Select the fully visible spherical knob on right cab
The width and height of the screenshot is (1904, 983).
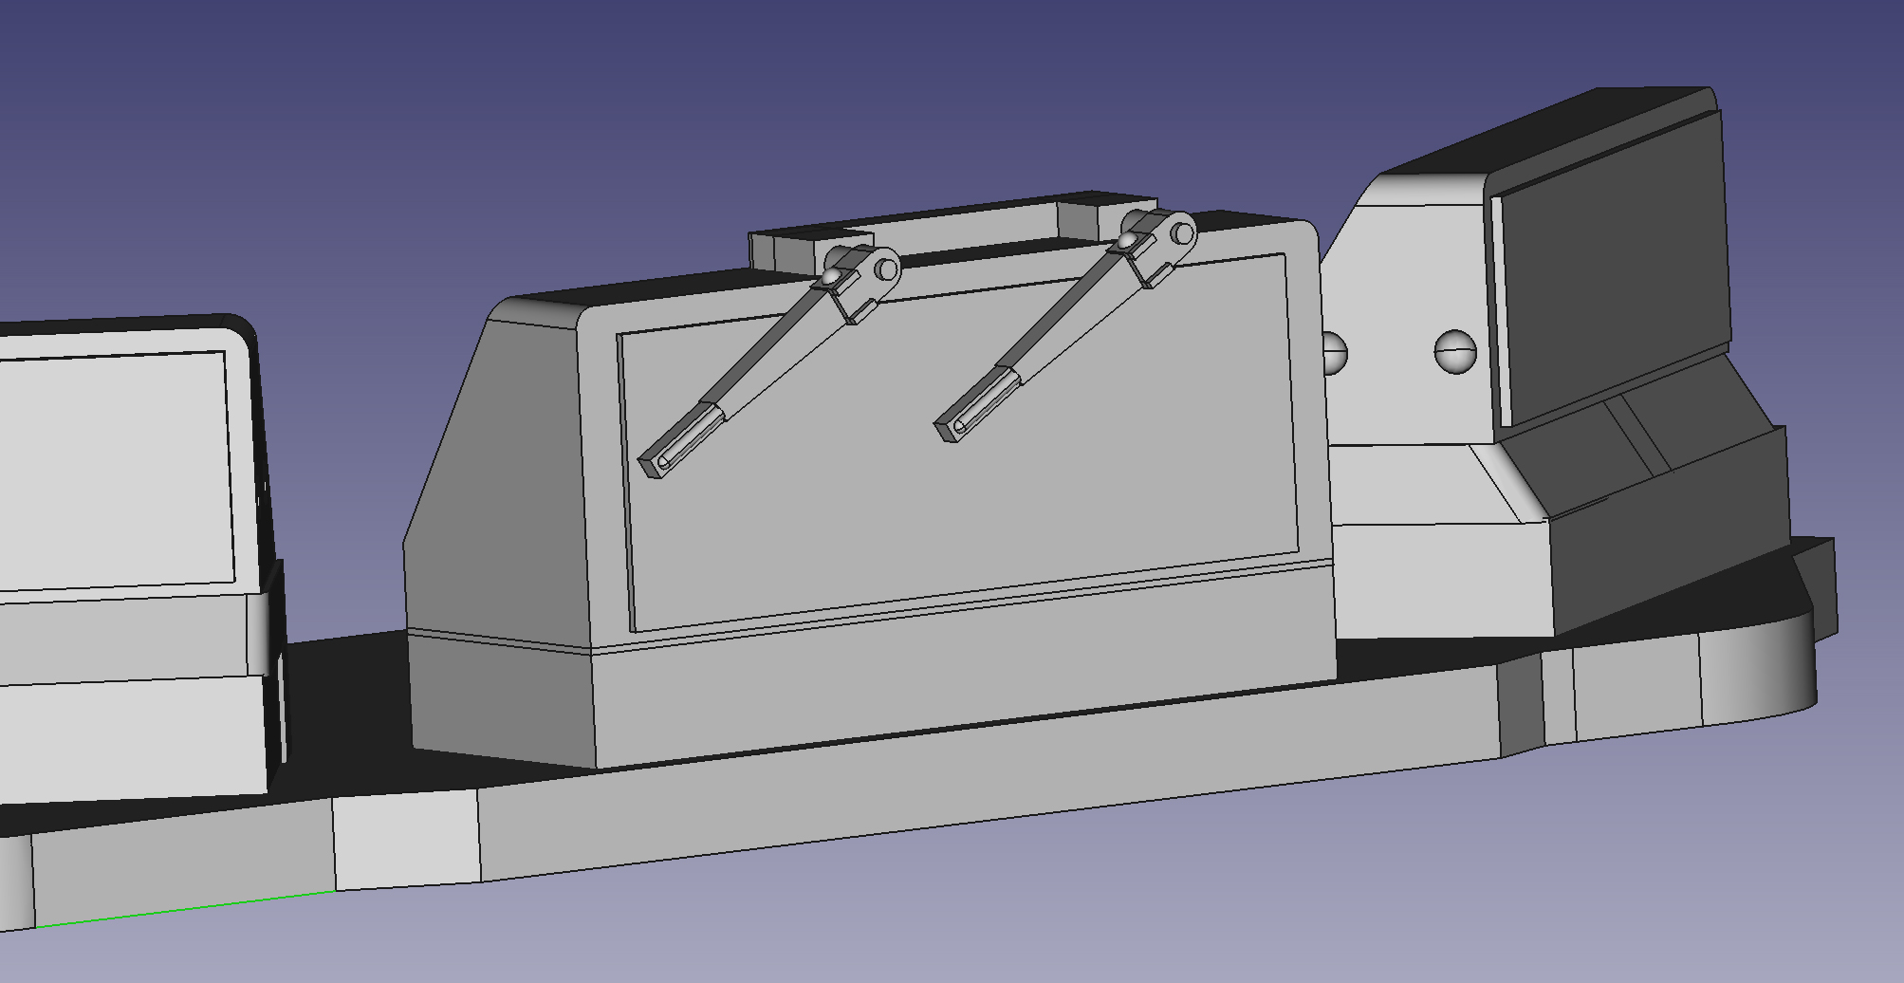point(1456,352)
